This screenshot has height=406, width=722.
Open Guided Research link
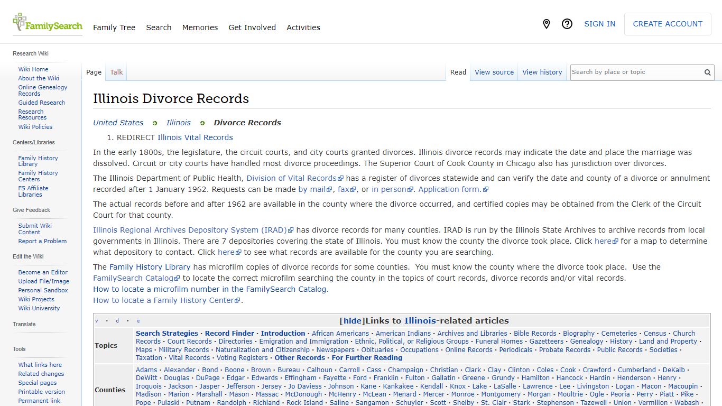click(42, 103)
